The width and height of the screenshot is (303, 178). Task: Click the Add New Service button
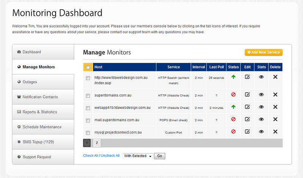pyautogui.click(x=264, y=52)
